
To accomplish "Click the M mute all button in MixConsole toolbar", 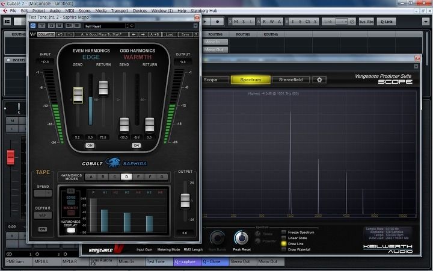I will (x=236, y=21).
